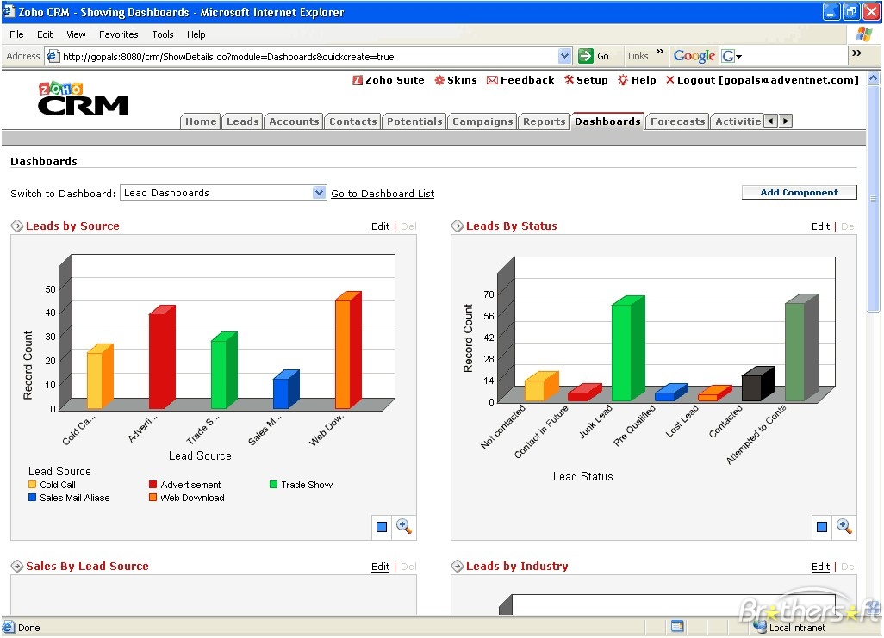Collapse Leads by Industry component arrow
Image resolution: width=884 pixels, height=638 pixels.
[x=458, y=566]
